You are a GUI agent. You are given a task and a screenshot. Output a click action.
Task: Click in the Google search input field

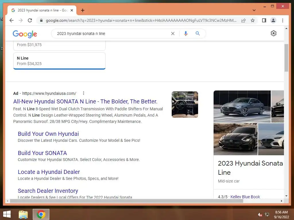point(113,34)
